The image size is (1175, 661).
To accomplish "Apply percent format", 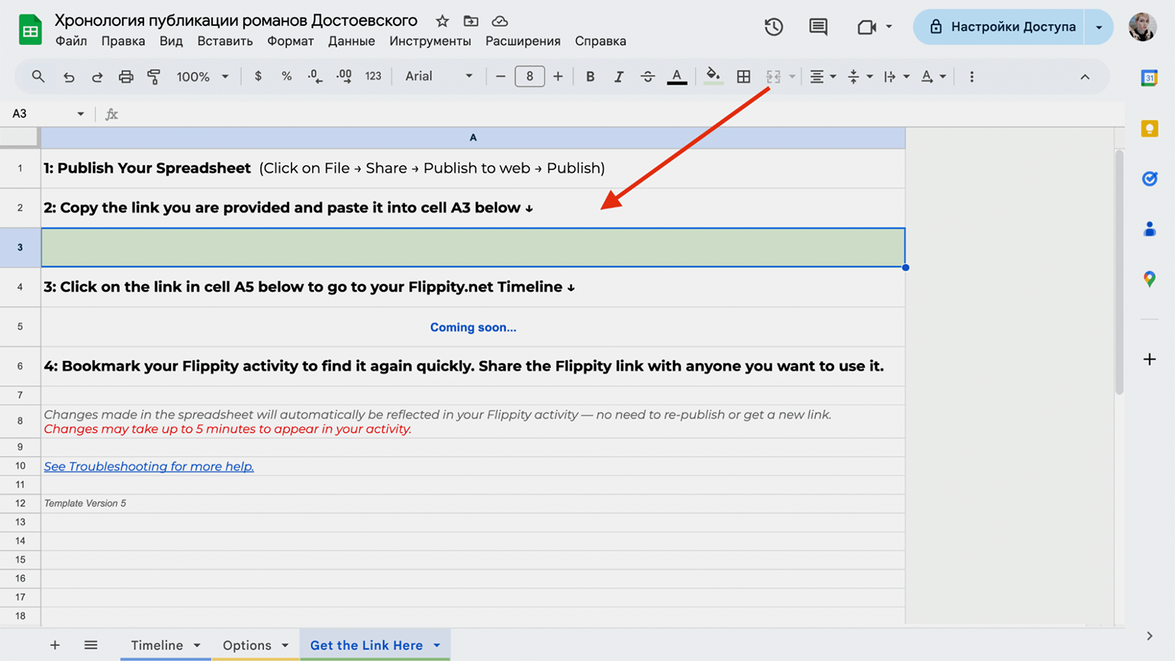I will click(x=286, y=76).
